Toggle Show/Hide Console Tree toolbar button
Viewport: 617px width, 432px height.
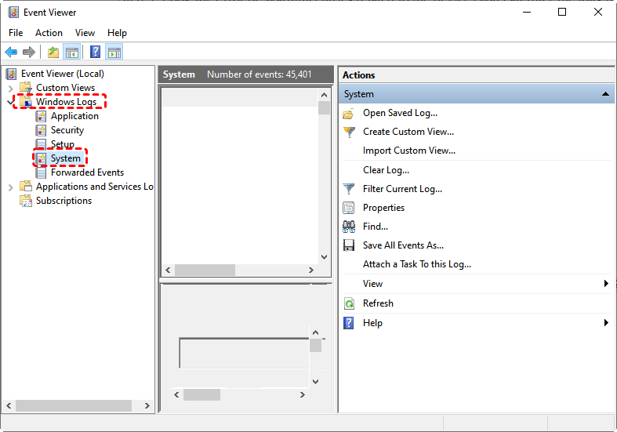[72, 53]
